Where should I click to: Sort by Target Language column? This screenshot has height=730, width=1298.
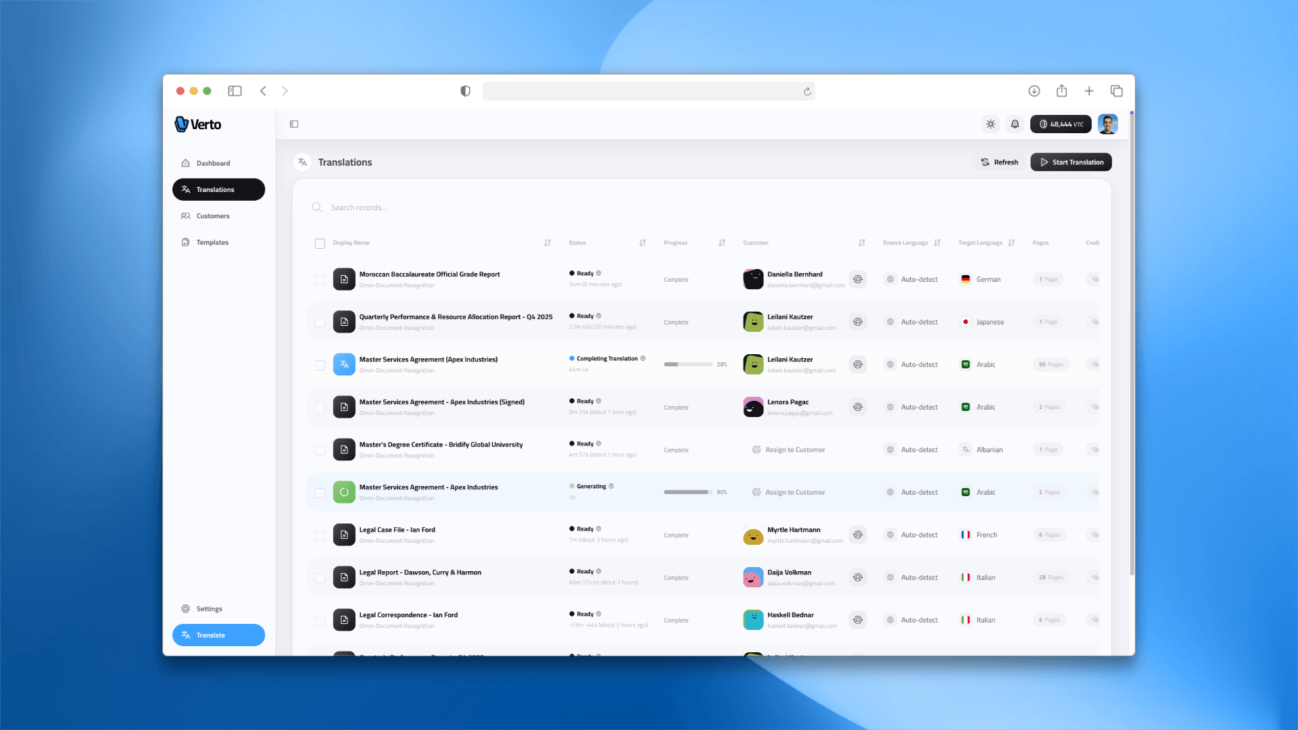point(1011,243)
